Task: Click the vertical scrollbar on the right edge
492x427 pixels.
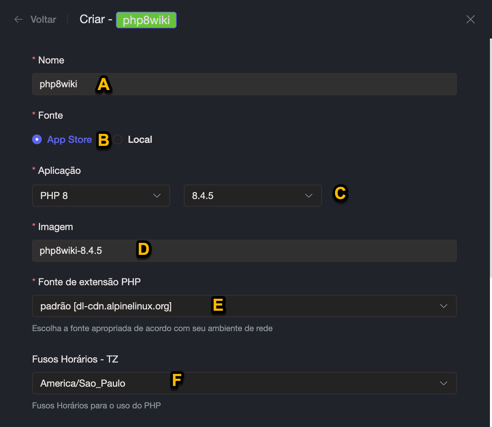Action: tap(491, 155)
